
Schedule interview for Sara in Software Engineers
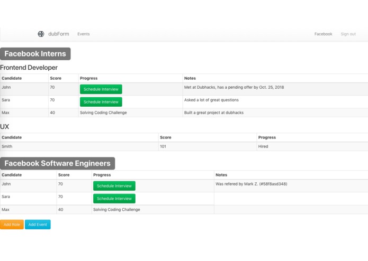point(114,199)
